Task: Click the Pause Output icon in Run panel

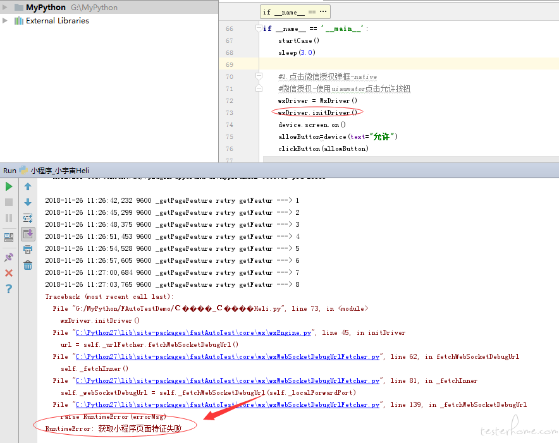Action: point(9,218)
